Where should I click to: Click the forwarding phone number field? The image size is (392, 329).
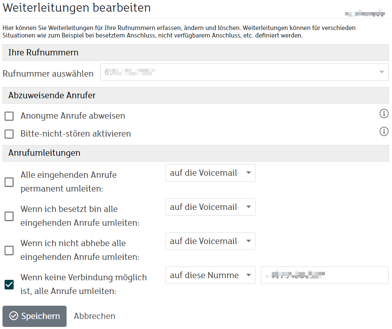click(325, 275)
